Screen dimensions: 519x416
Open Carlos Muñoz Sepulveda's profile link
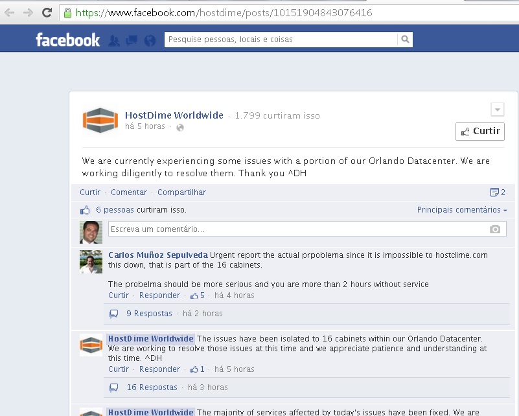(157, 255)
